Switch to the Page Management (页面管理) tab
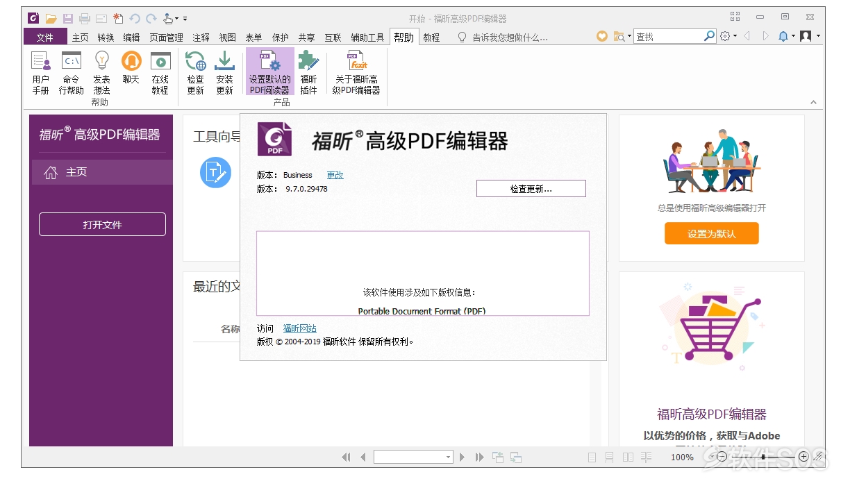This screenshot has width=841, height=479. [167, 37]
